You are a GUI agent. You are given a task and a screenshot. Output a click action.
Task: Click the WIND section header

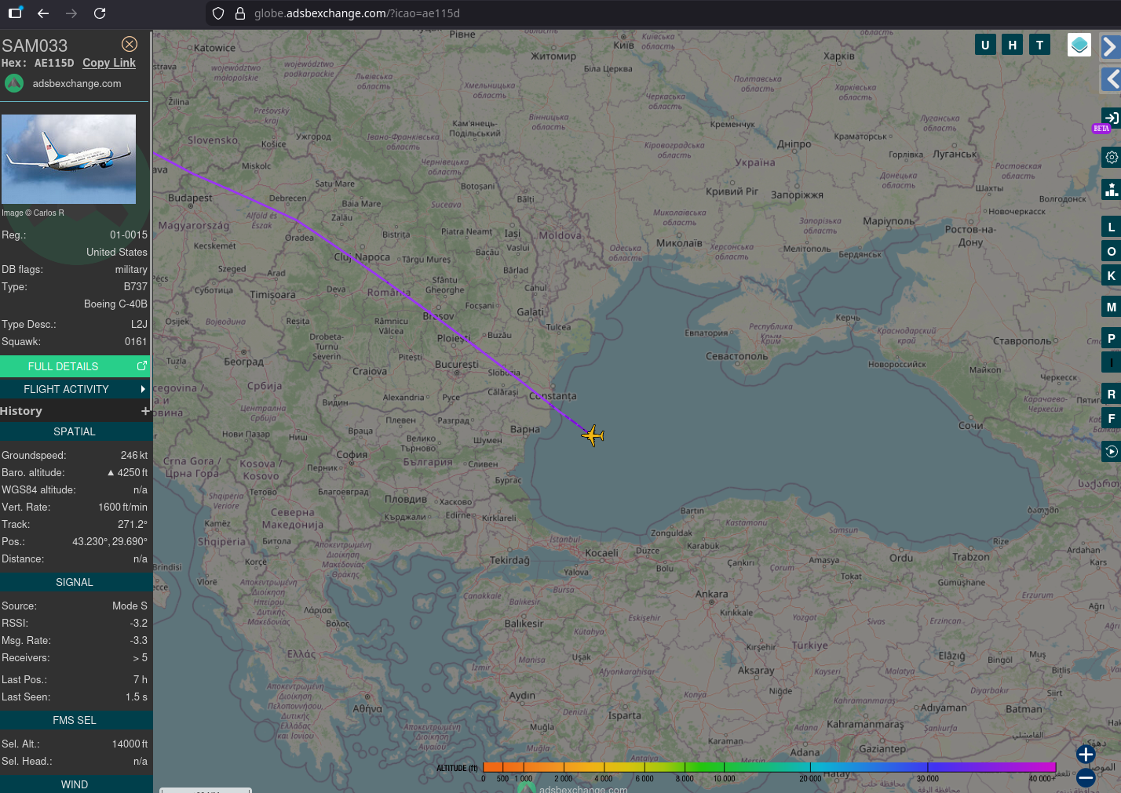(x=75, y=784)
